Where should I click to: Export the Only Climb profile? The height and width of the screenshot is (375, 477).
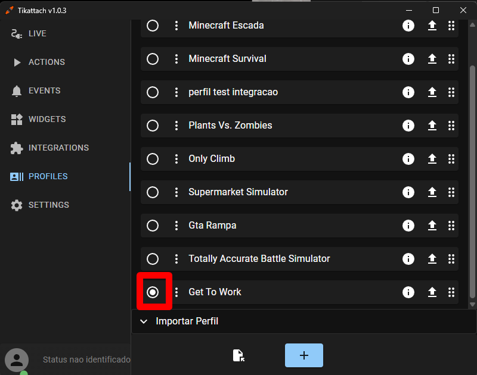[x=432, y=159]
